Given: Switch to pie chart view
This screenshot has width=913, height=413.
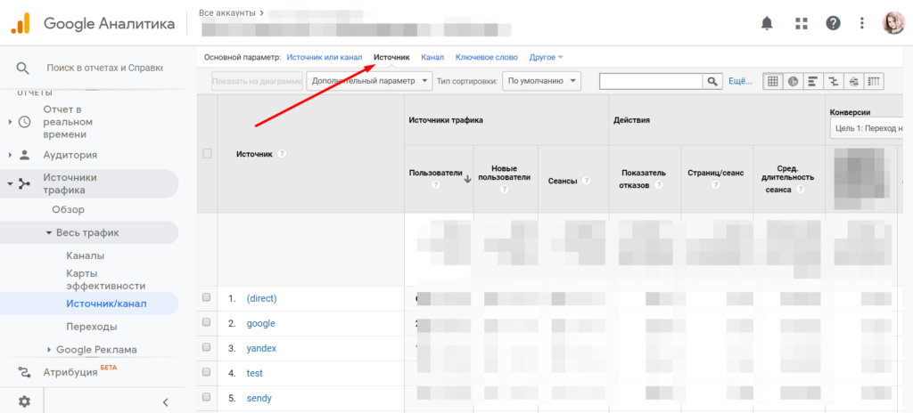Looking at the screenshot, I should (793, 81).
